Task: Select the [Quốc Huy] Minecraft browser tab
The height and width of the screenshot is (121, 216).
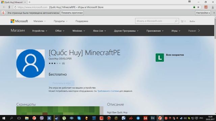Action: point(13,2)
